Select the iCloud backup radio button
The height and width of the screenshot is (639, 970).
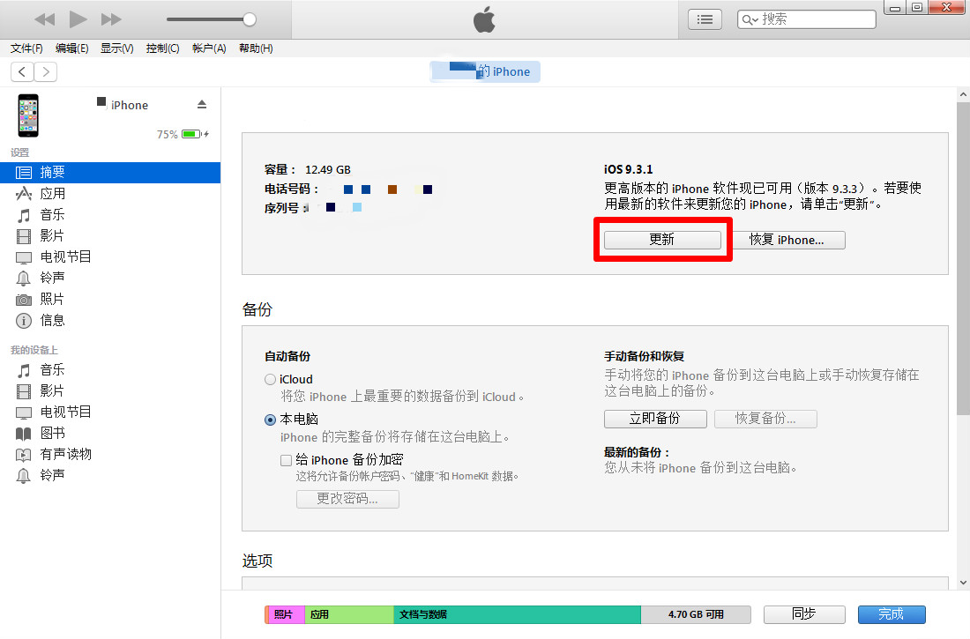(x=271, y=379)
